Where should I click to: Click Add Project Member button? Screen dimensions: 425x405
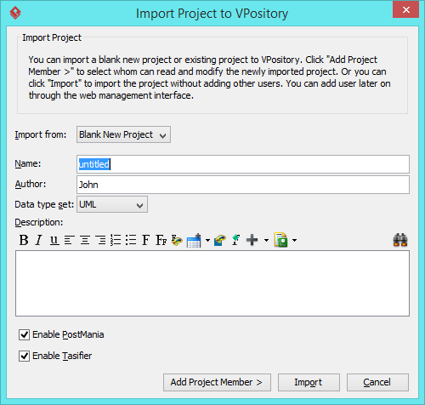pos(217,382)
